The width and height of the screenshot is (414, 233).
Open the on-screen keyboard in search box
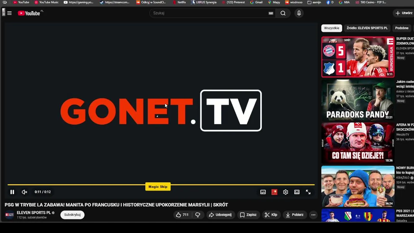[271, 13]
